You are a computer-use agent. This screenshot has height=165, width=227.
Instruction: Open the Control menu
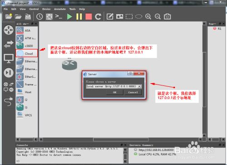coord(34,9)
